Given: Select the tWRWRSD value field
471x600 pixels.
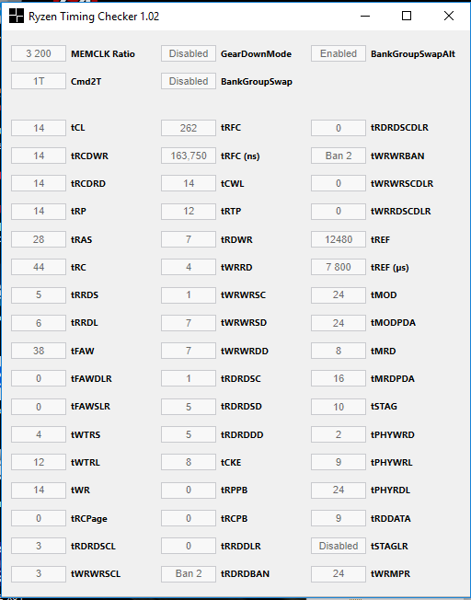Looking at the screenshot, I should [189, 323].
